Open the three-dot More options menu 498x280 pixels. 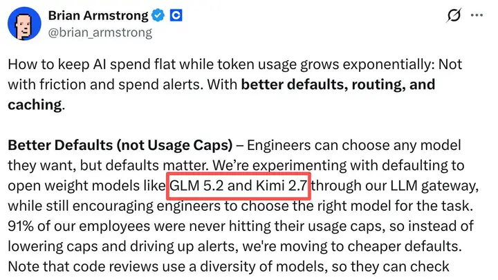pos(477,15)
